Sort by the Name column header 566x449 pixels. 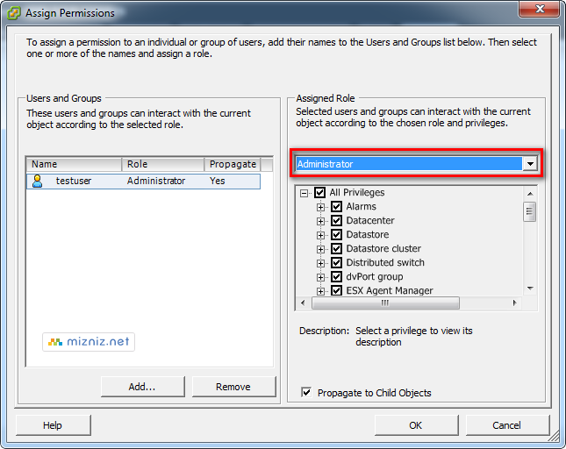(74, 164)
